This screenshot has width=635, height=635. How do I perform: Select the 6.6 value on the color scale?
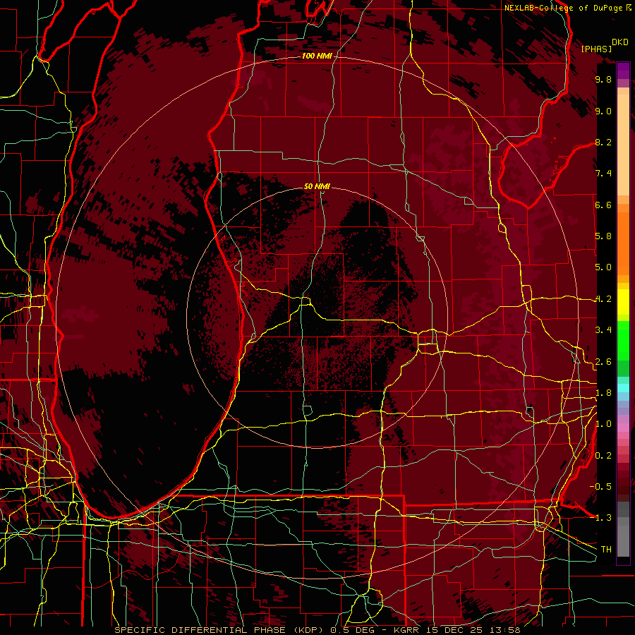(x=603, y=205)
